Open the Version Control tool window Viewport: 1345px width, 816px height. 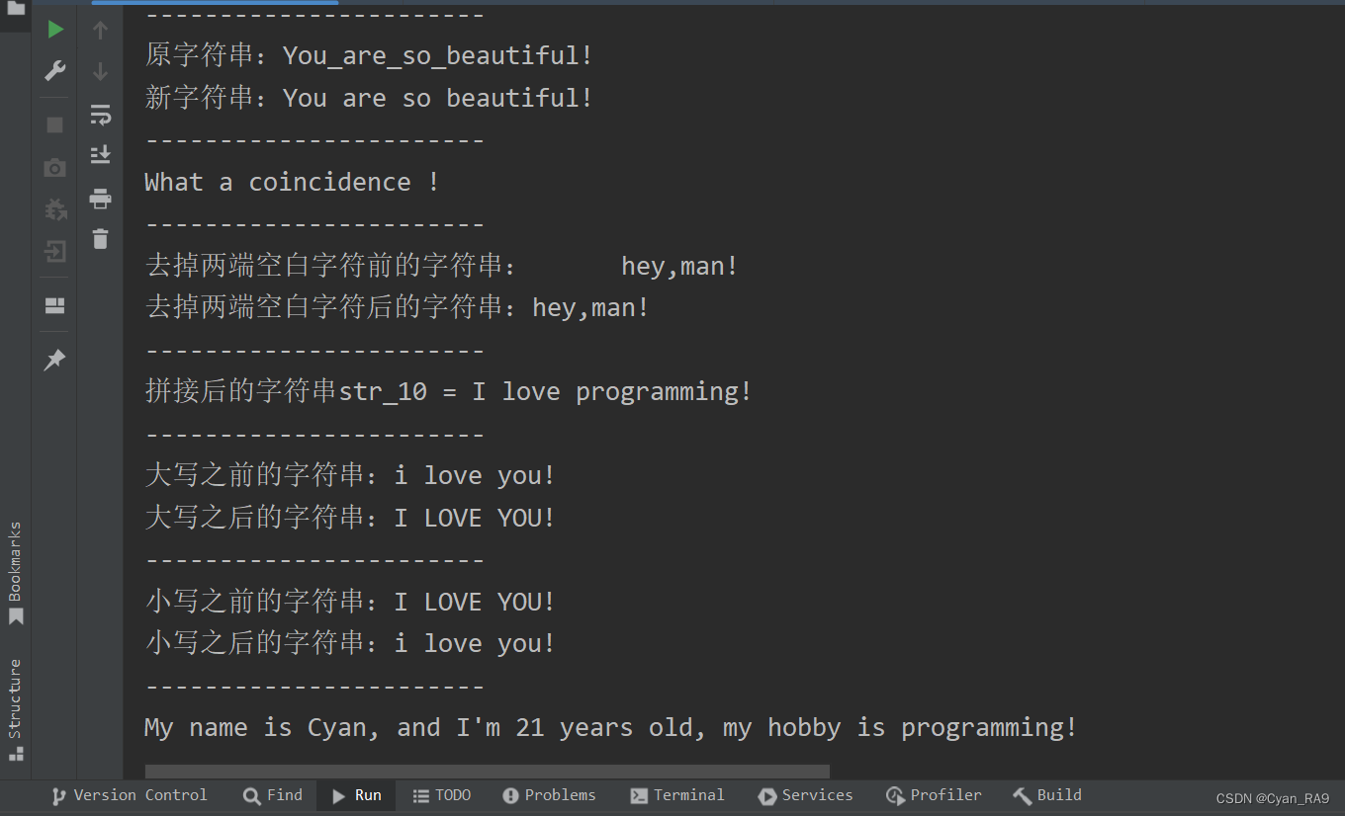coord(130,795)
